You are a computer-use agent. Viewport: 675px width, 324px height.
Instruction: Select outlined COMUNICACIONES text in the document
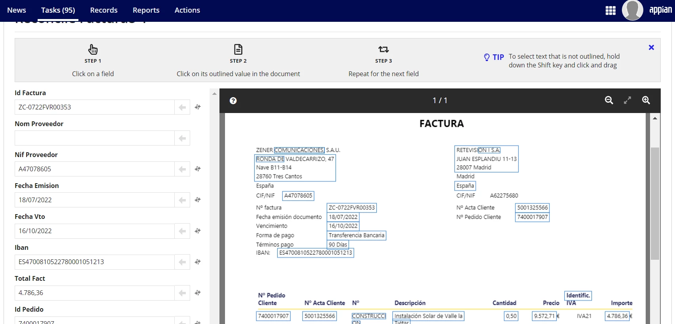click(299, 150)
